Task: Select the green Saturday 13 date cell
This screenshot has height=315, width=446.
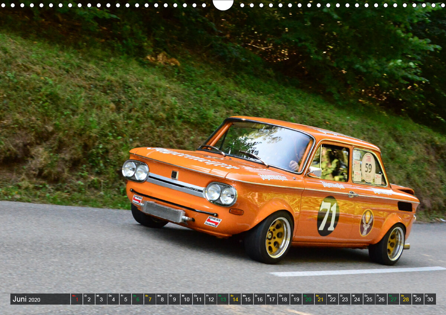Action: pyautogui.click(x=223, y=299)
